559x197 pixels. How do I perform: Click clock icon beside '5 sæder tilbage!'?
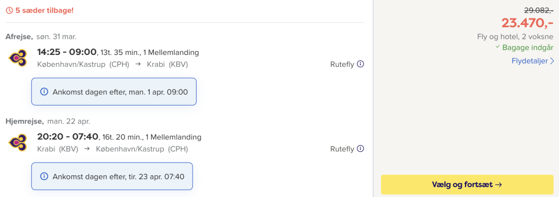pos(10,10)
